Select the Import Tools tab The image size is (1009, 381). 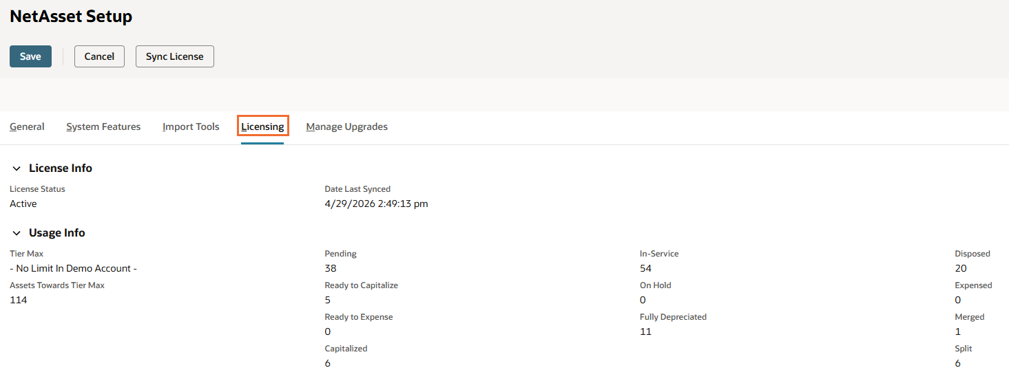click(191, 127)
